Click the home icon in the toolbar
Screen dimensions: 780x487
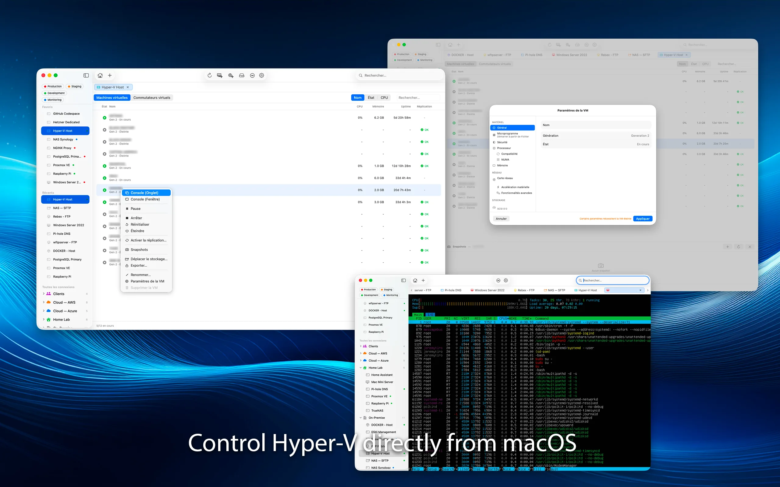click(x=100, y=75)
